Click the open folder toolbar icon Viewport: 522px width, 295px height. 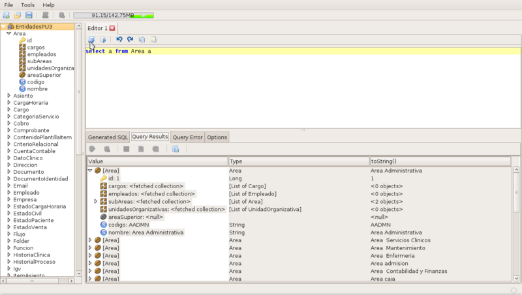(18, 15)
